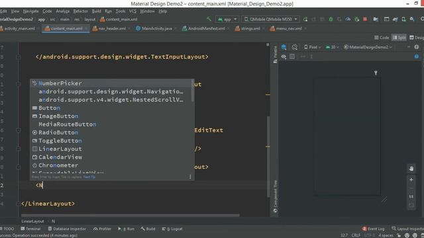
Task: Open the Run tool window
Action: pyautogui.click(x=126, y=229)
